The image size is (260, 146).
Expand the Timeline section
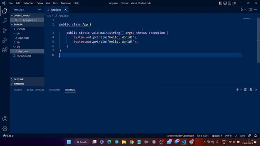tap(27, 84)
